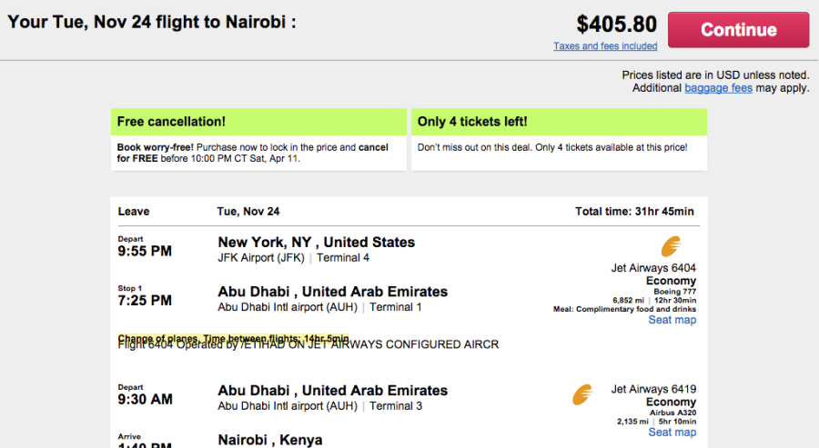
Task: Click the Jet Airways 6404 flight number
Action: (x=653, y=268)
